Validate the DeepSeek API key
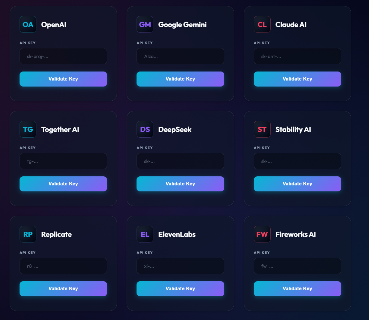Image resolution: width=369 pixels, height=320 pixels. [180, 184]
